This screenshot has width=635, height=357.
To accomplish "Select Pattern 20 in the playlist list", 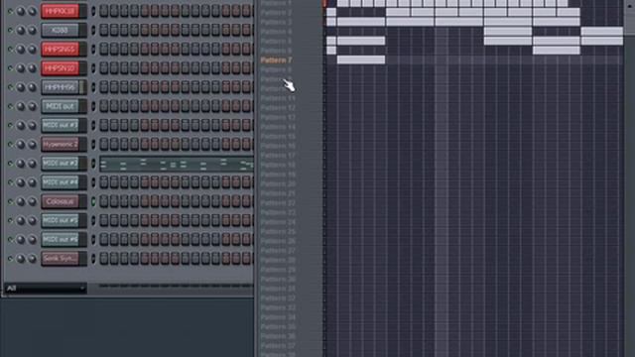I will (278, 183).
